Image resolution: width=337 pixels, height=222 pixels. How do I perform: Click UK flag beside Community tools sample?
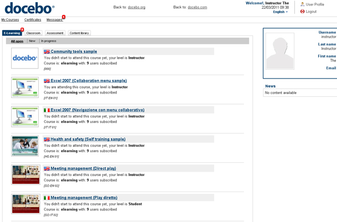[47, 51]
